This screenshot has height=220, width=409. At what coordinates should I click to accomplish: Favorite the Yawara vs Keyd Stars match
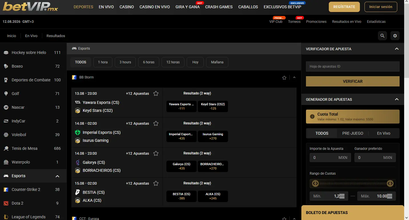(x=156, y=93)
